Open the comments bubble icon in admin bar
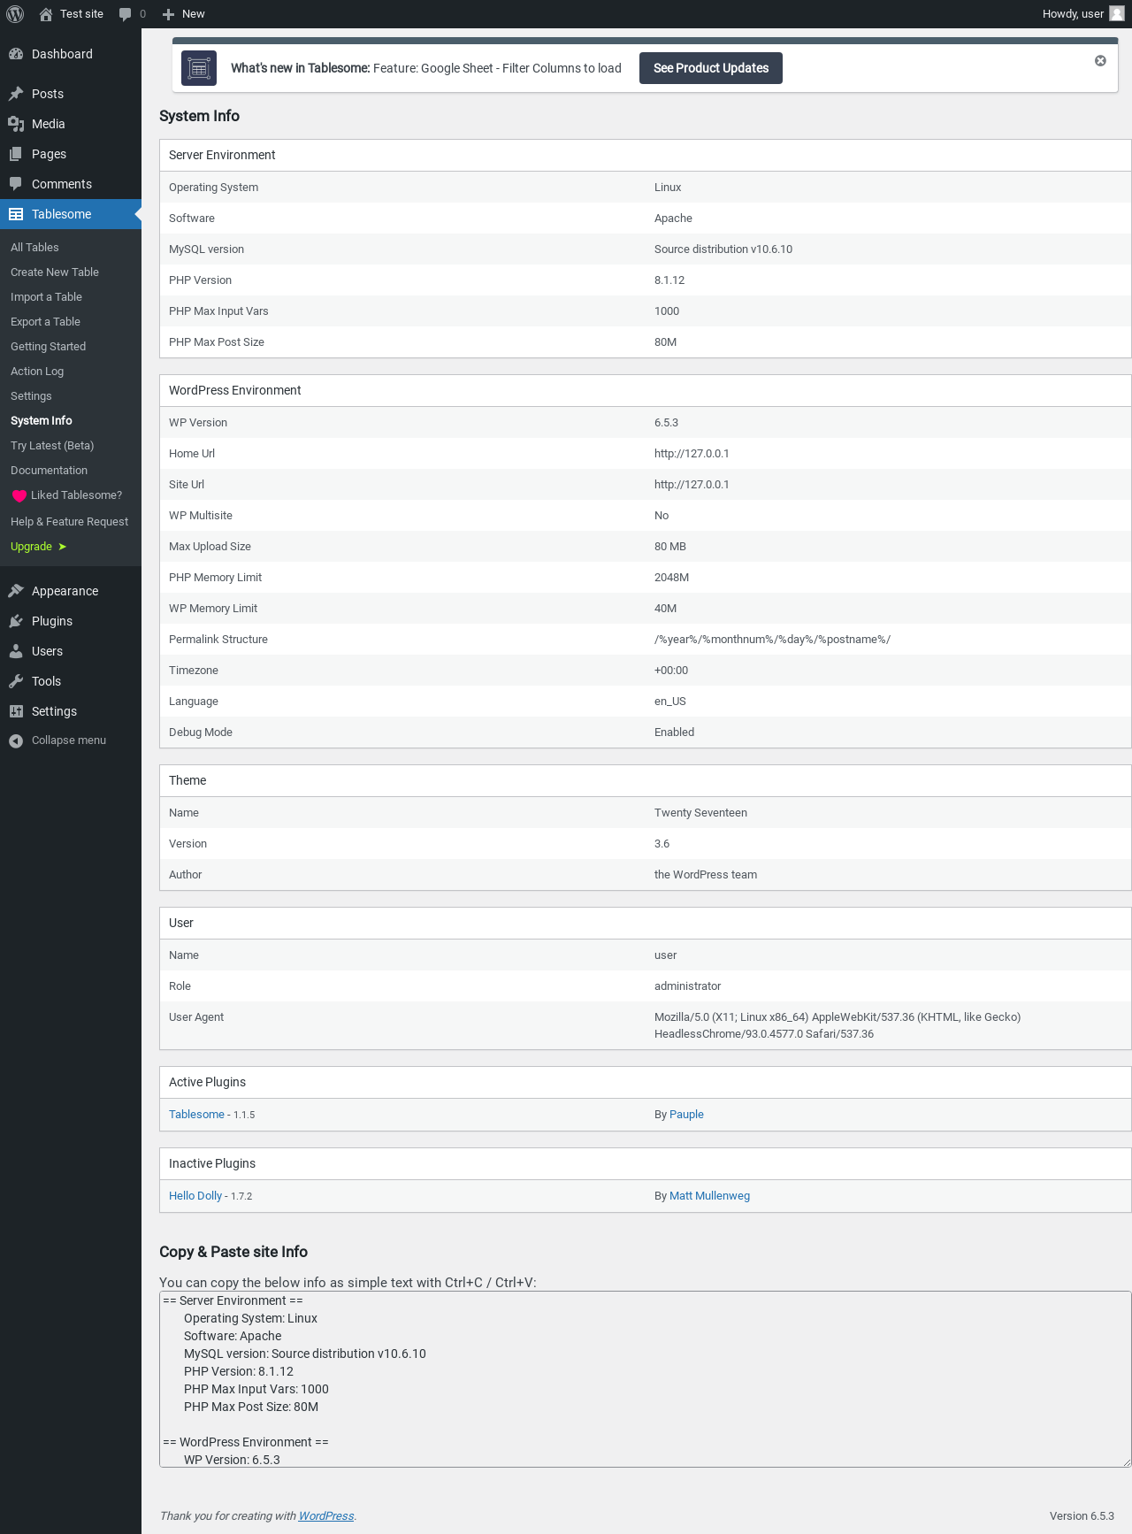The image size is (1132, 1534). tap(126, 14)
